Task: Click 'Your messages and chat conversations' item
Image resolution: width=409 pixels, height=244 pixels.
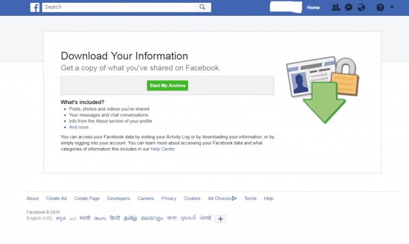Action: point(108,115)
